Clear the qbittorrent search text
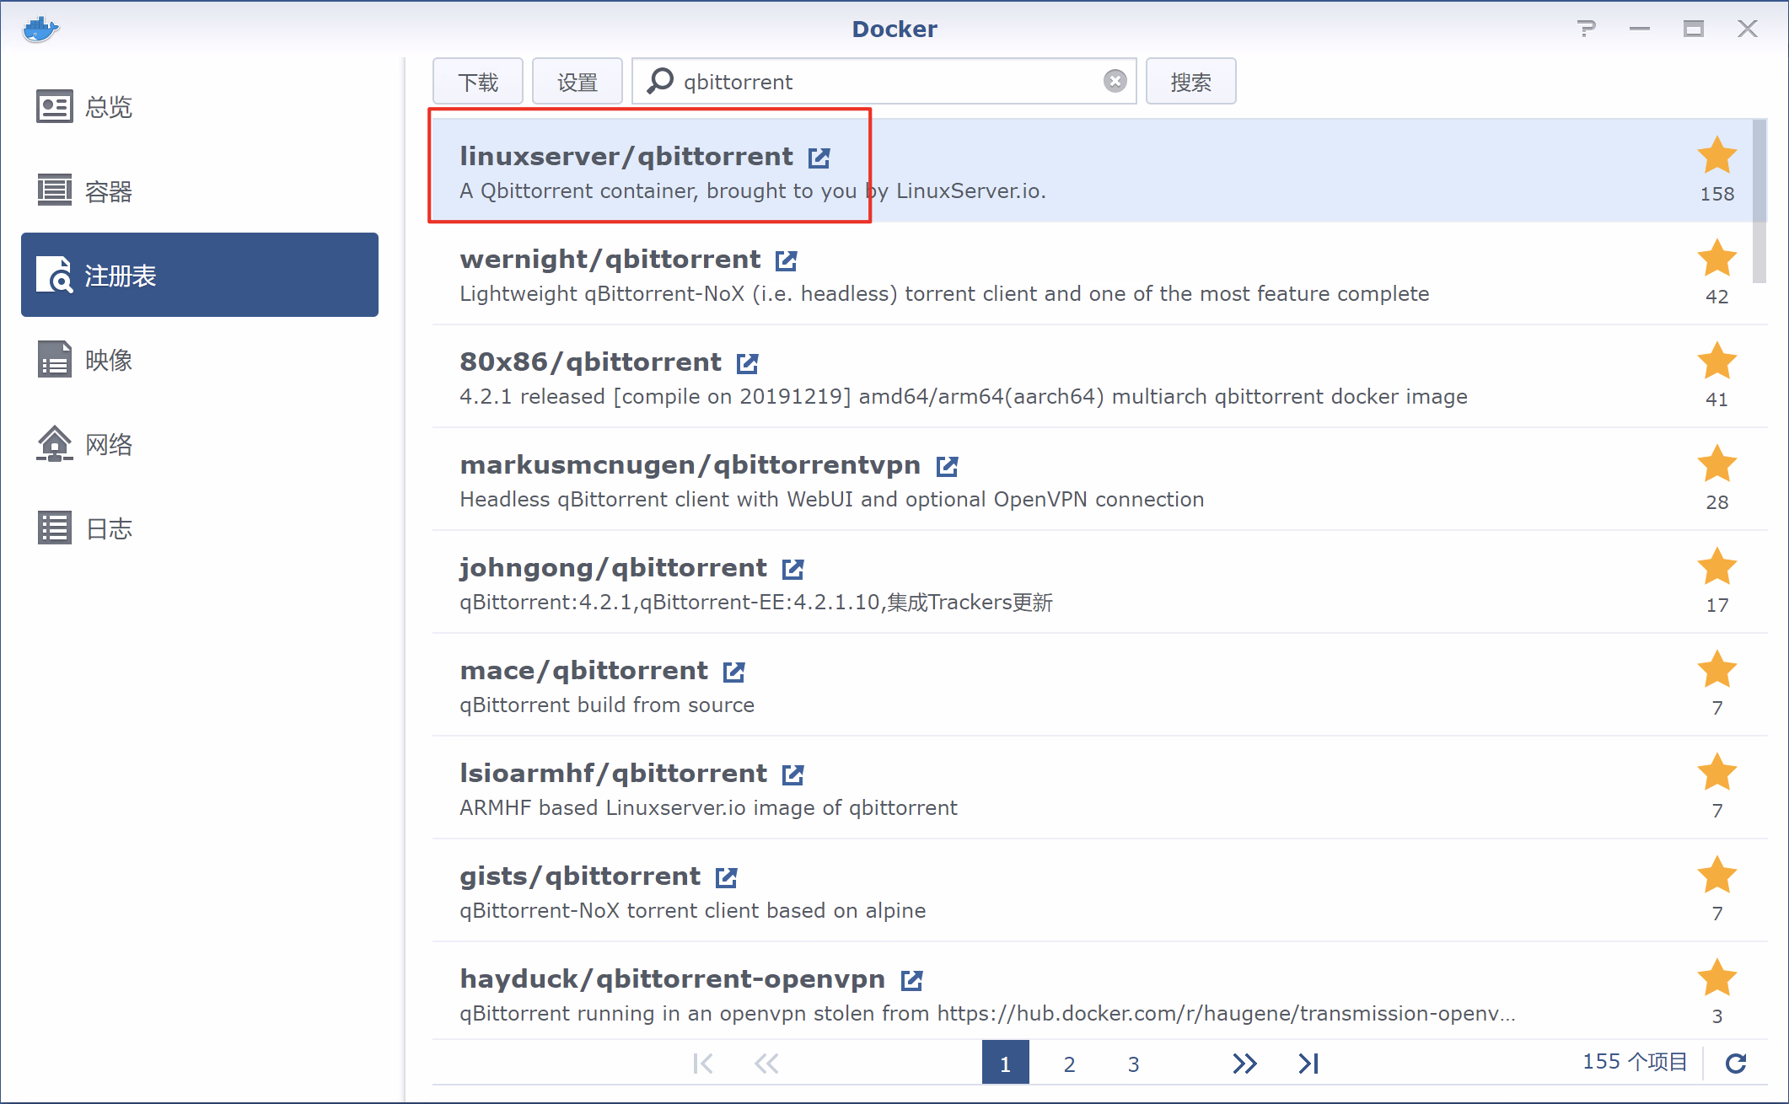The height and width of the screenshot is (1104, 1789). [1115, 81]
